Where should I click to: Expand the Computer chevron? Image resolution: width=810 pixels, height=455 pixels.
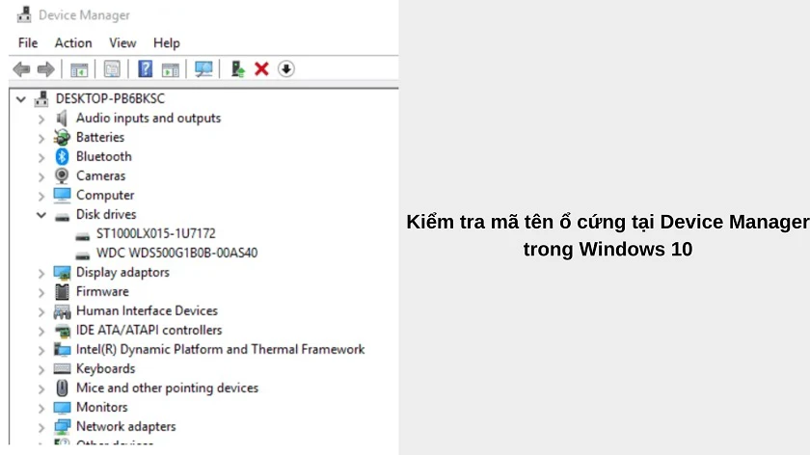pos(41,197)
